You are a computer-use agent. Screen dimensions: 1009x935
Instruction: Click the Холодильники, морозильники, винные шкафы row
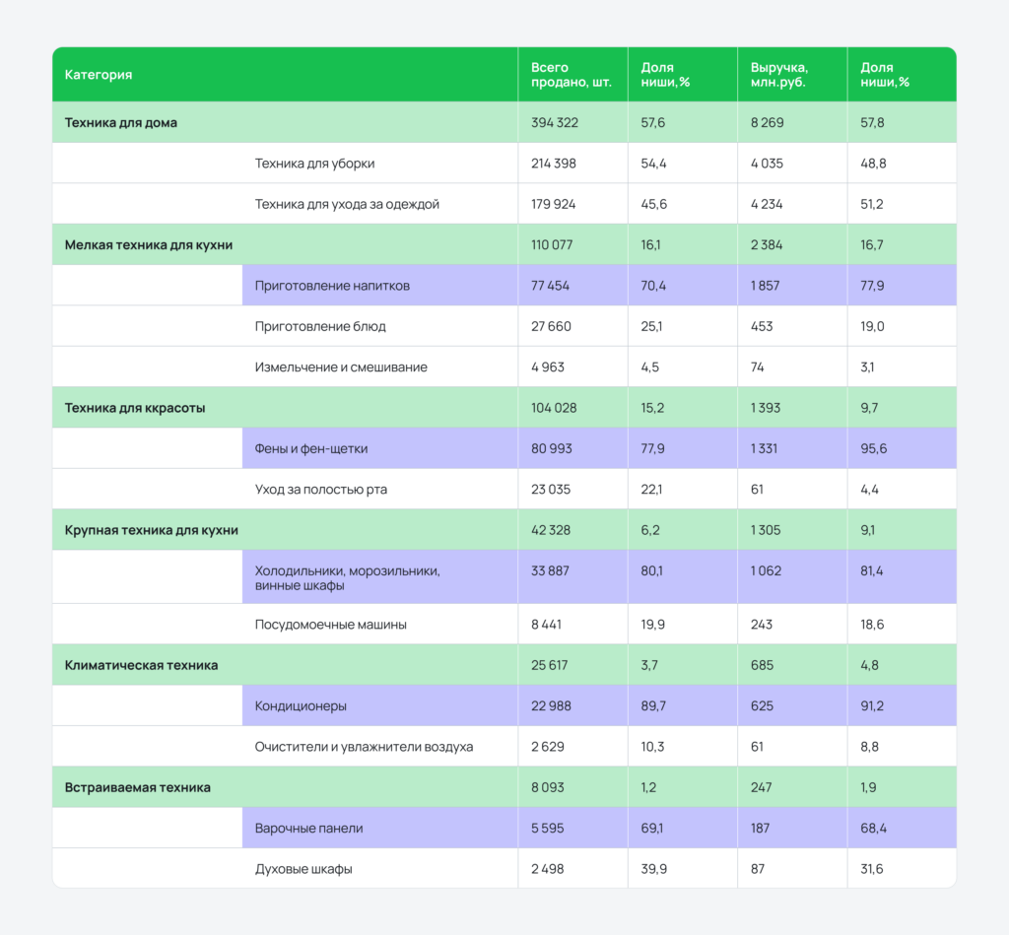[x=347, y=577]
